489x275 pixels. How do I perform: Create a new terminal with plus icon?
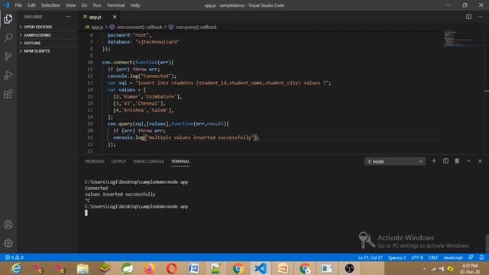(x=434, y=161)
